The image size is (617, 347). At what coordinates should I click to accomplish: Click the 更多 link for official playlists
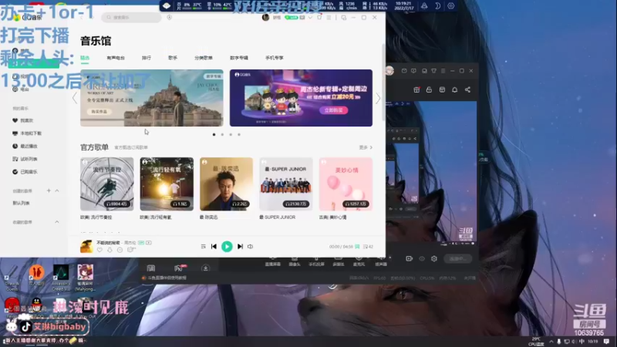(366, 147)
